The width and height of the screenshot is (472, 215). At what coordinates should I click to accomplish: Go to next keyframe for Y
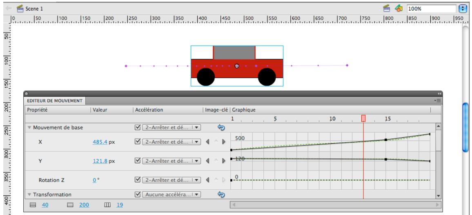point(223,161)
